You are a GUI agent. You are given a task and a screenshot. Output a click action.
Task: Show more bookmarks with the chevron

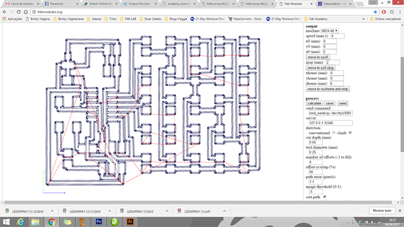point(363,19)
